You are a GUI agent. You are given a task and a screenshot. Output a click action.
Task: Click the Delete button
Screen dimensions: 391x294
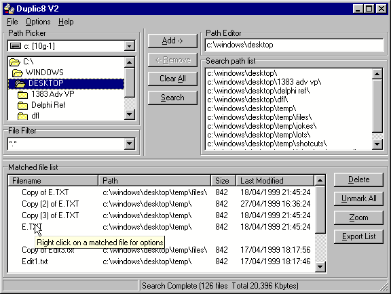tap(358, 180)
